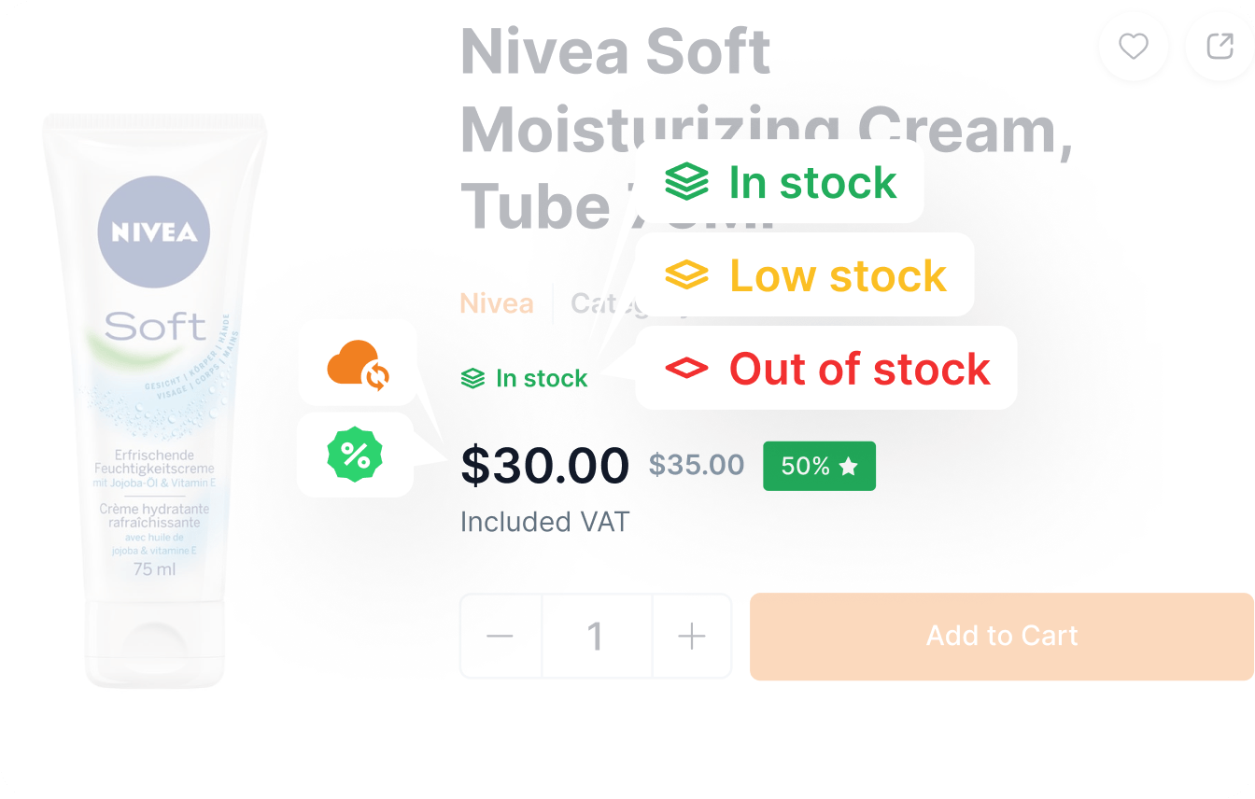Click the green In stock layers icon
Screen dimensions: 1255x799
686,182
